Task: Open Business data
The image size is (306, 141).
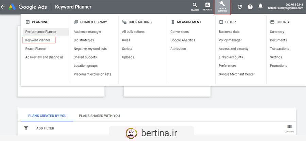Action: [229, 32]
